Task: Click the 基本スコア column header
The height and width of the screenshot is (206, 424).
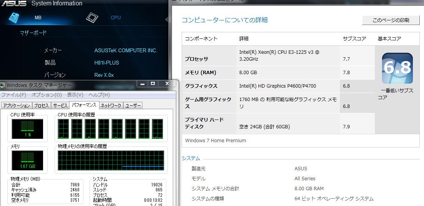Action: tap(389, 39)
